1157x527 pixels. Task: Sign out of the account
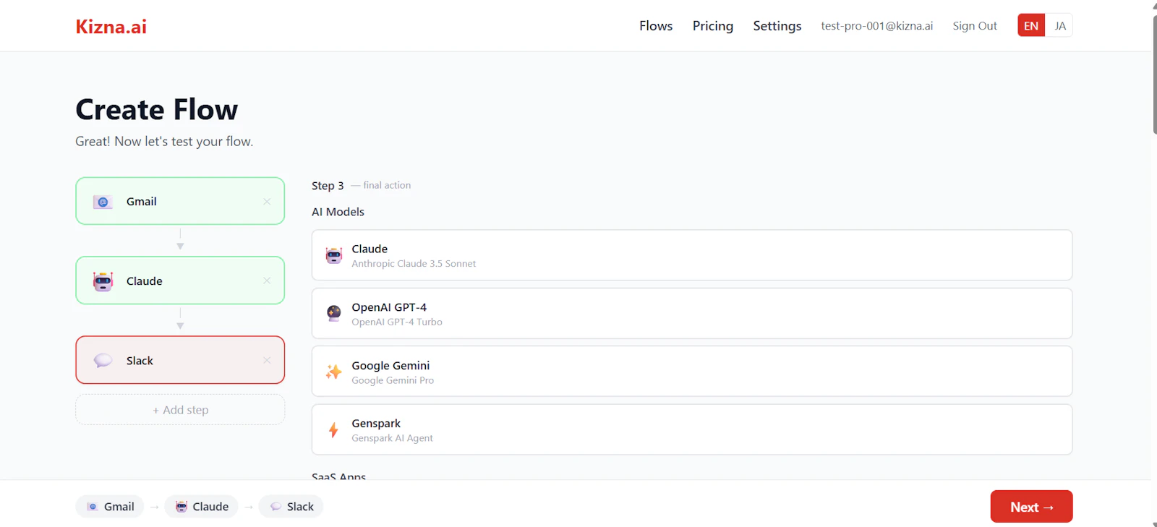[x=975, y=26]
